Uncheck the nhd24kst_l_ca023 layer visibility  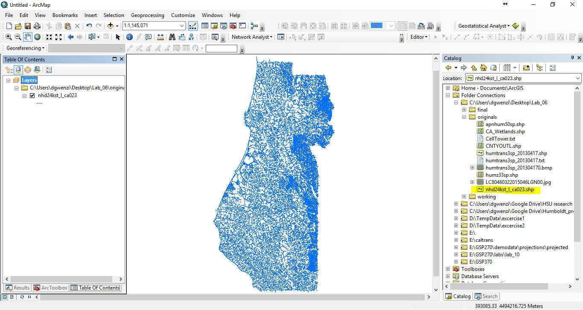(x=32, y=95)
